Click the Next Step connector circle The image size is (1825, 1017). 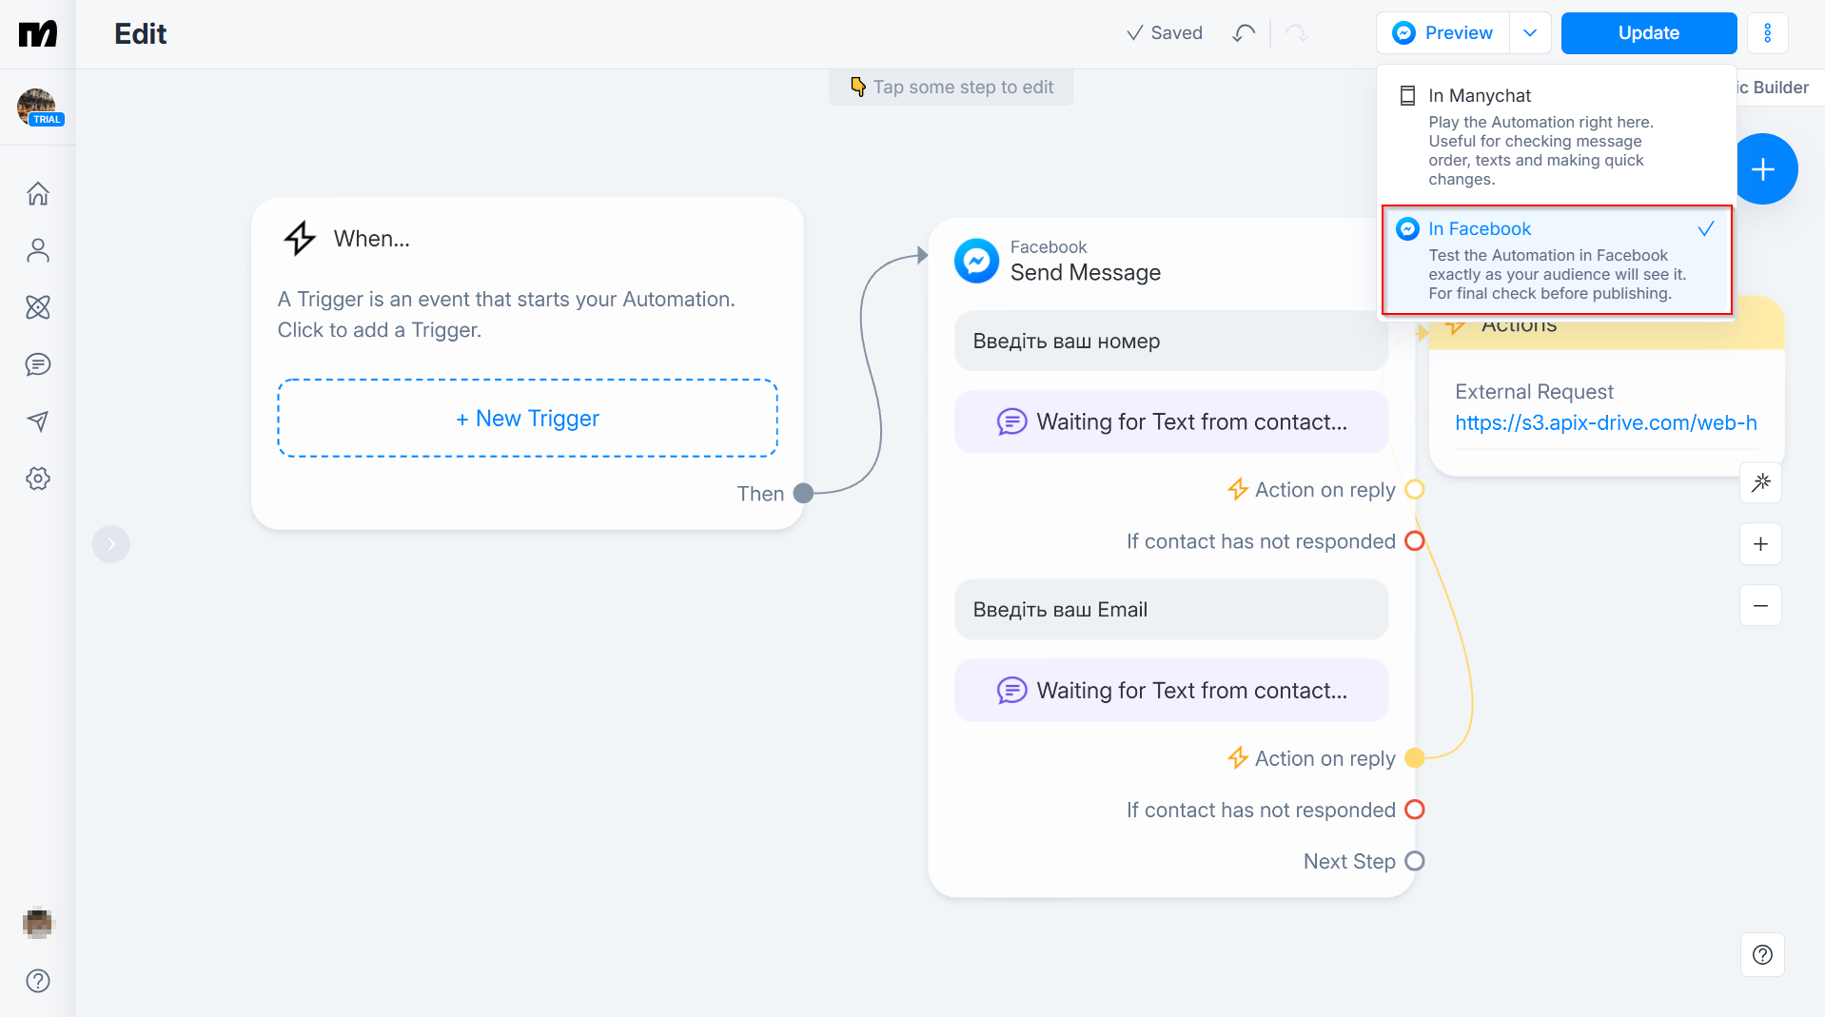tap(1415, 861)
